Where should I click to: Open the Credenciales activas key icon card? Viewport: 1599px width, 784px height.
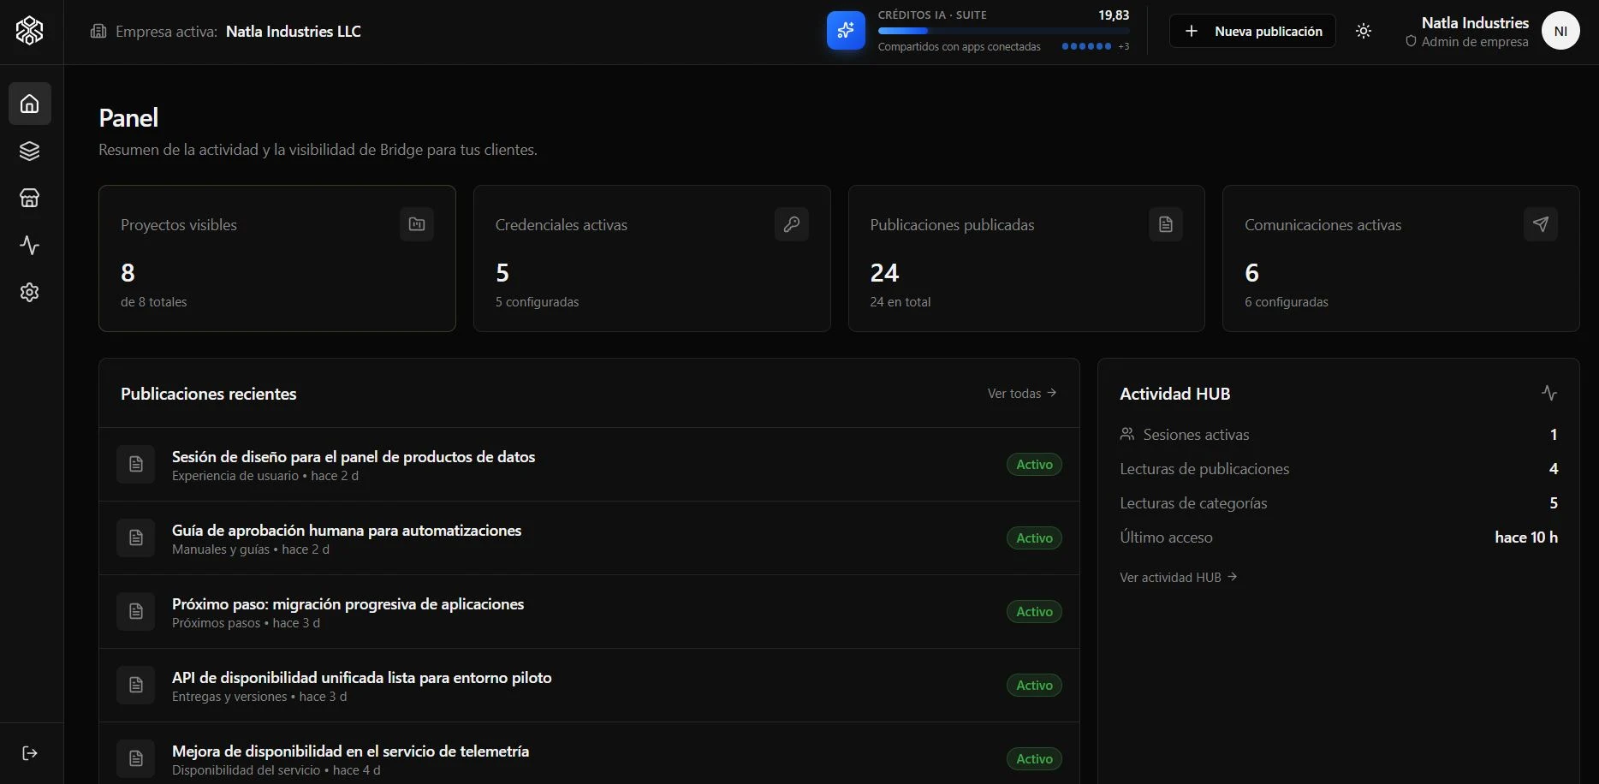tap(792, 224)
